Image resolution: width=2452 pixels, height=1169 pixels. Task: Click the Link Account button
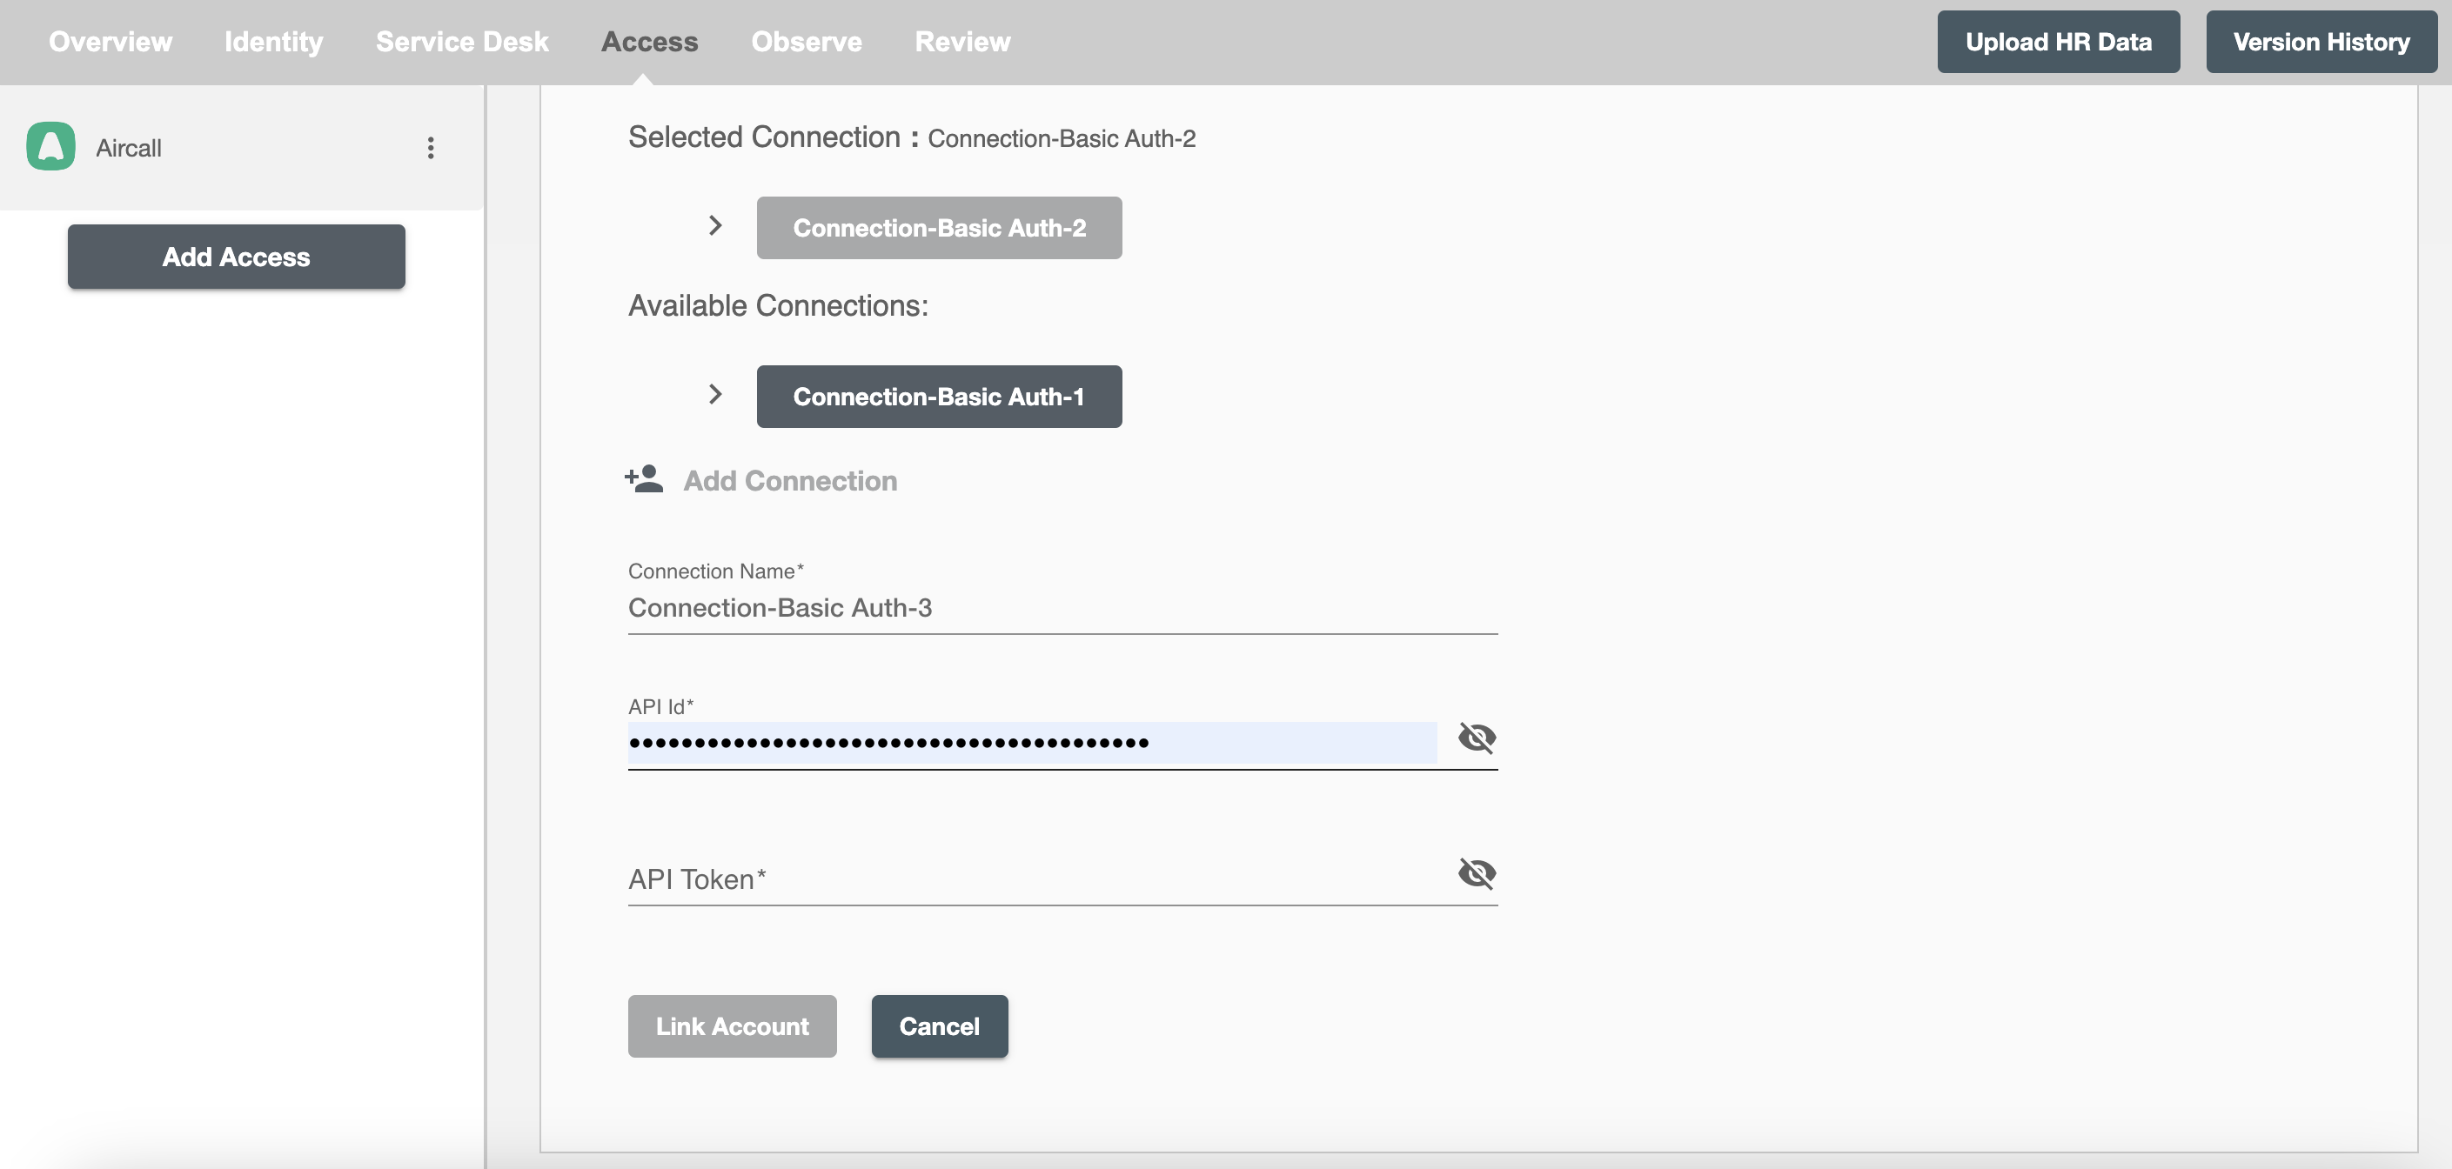click(732, 1025)
